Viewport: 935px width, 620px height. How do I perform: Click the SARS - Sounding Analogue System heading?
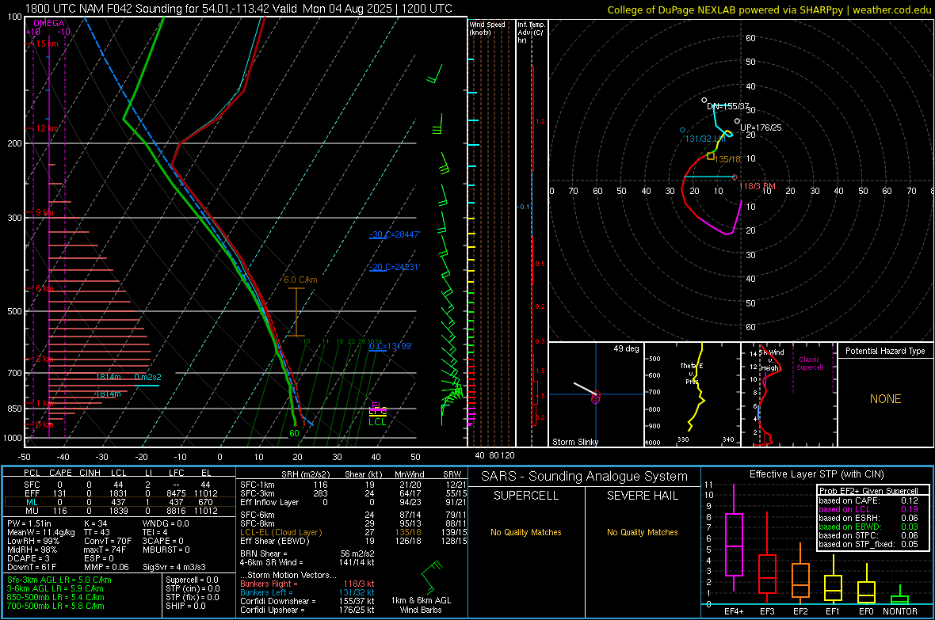coord(585,477)
